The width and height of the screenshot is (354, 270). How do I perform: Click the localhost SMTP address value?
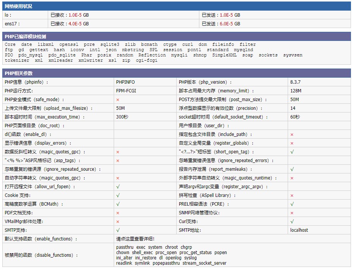pyautogui.click(x=299, y=230)
